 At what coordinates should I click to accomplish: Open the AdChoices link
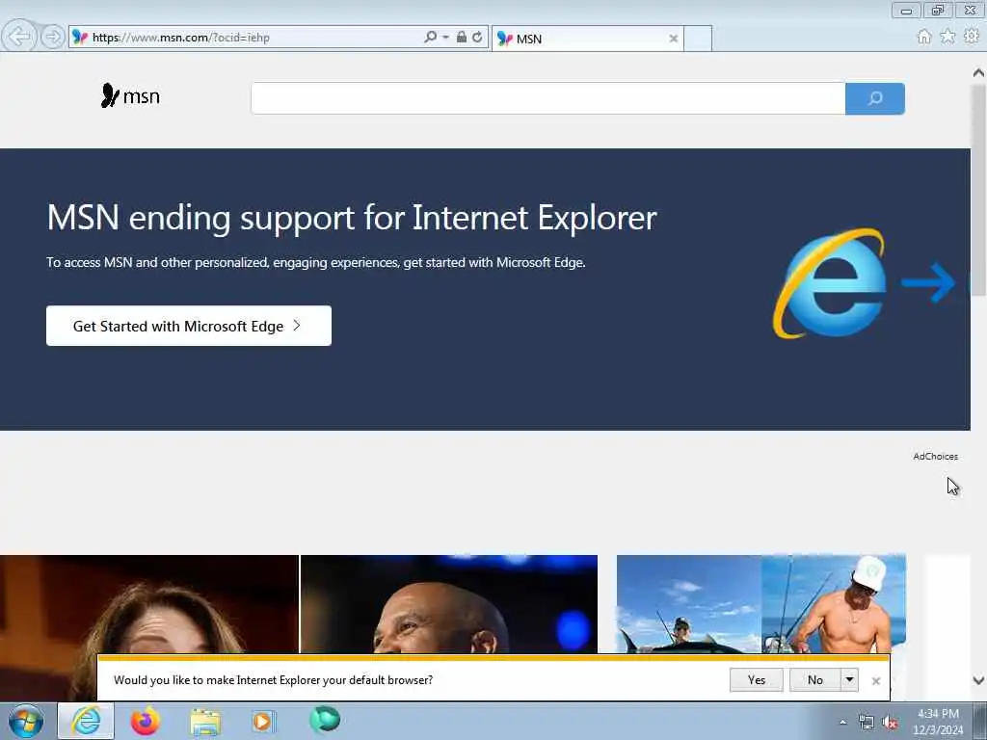pos(935,456)
